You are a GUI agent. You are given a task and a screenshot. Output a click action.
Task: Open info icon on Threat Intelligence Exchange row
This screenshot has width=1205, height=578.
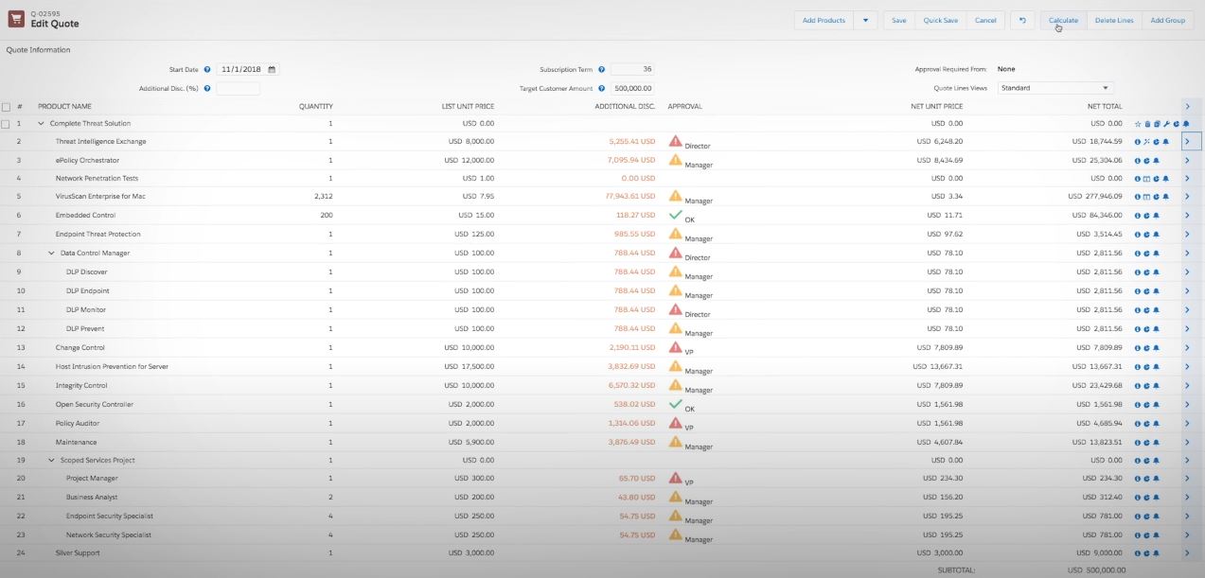1138,142
